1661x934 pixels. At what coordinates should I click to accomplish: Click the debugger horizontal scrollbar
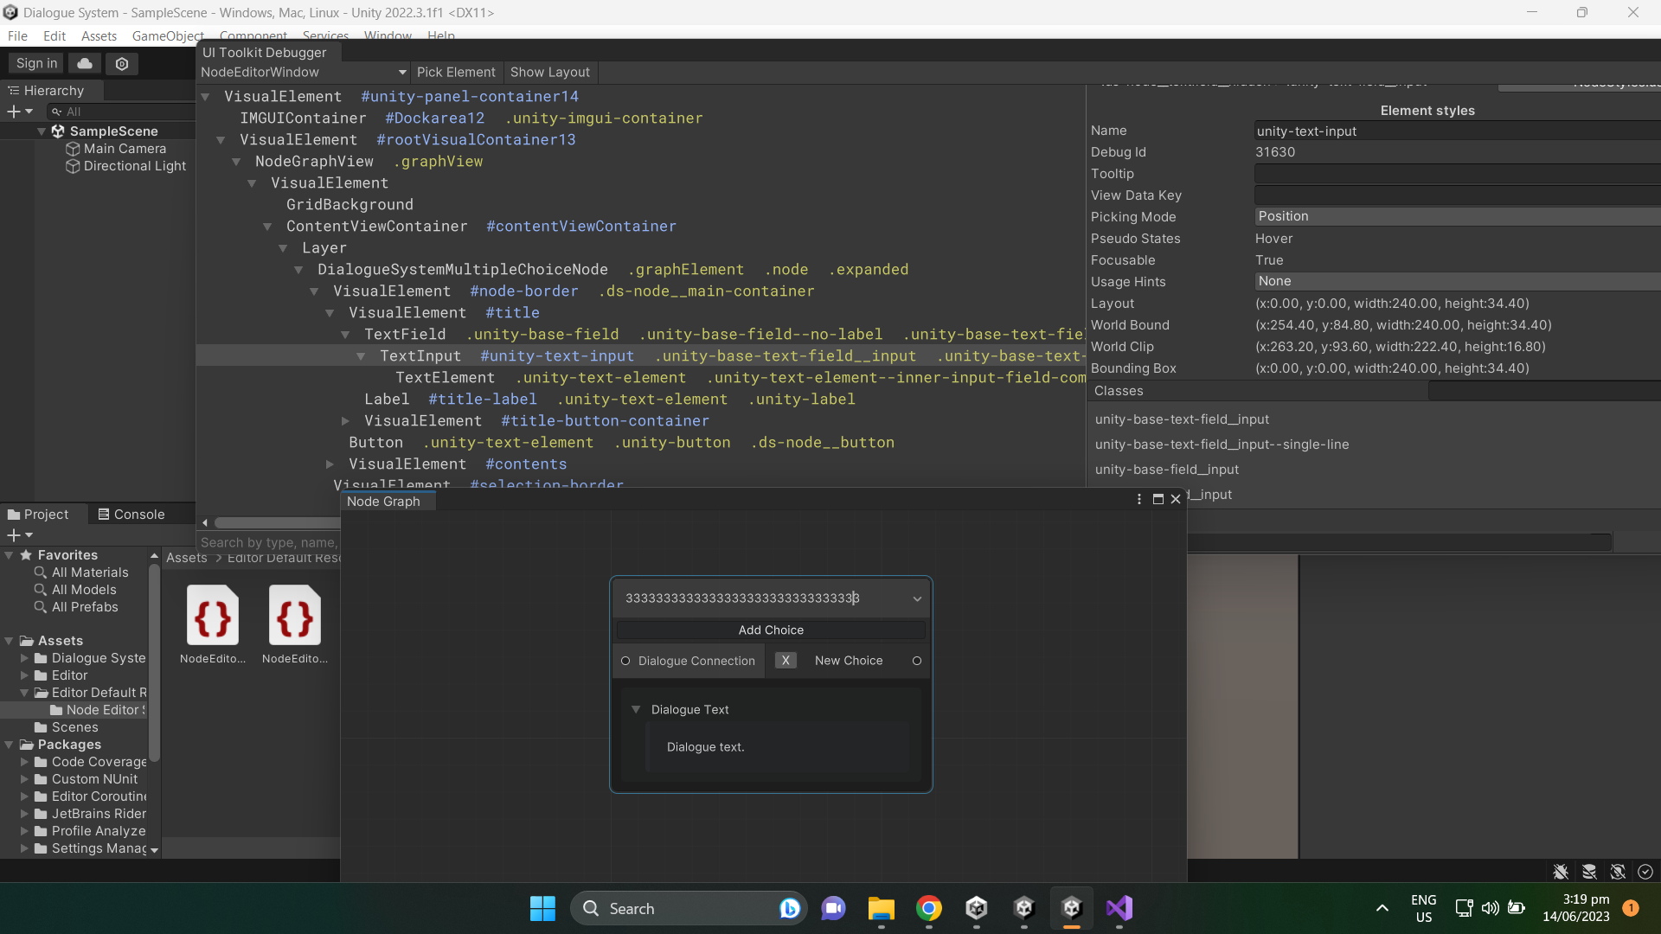[x=277, y=522]
